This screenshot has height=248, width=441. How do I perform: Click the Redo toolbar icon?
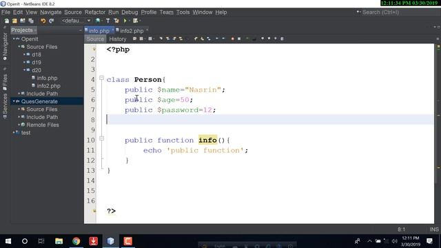click(51, 21)
